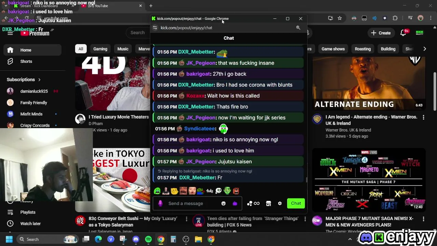Image resolution: width=437 pixels, height=246 pixels.
Task: Expand the Subscriptions section arrow
Action: click(39, 80)
